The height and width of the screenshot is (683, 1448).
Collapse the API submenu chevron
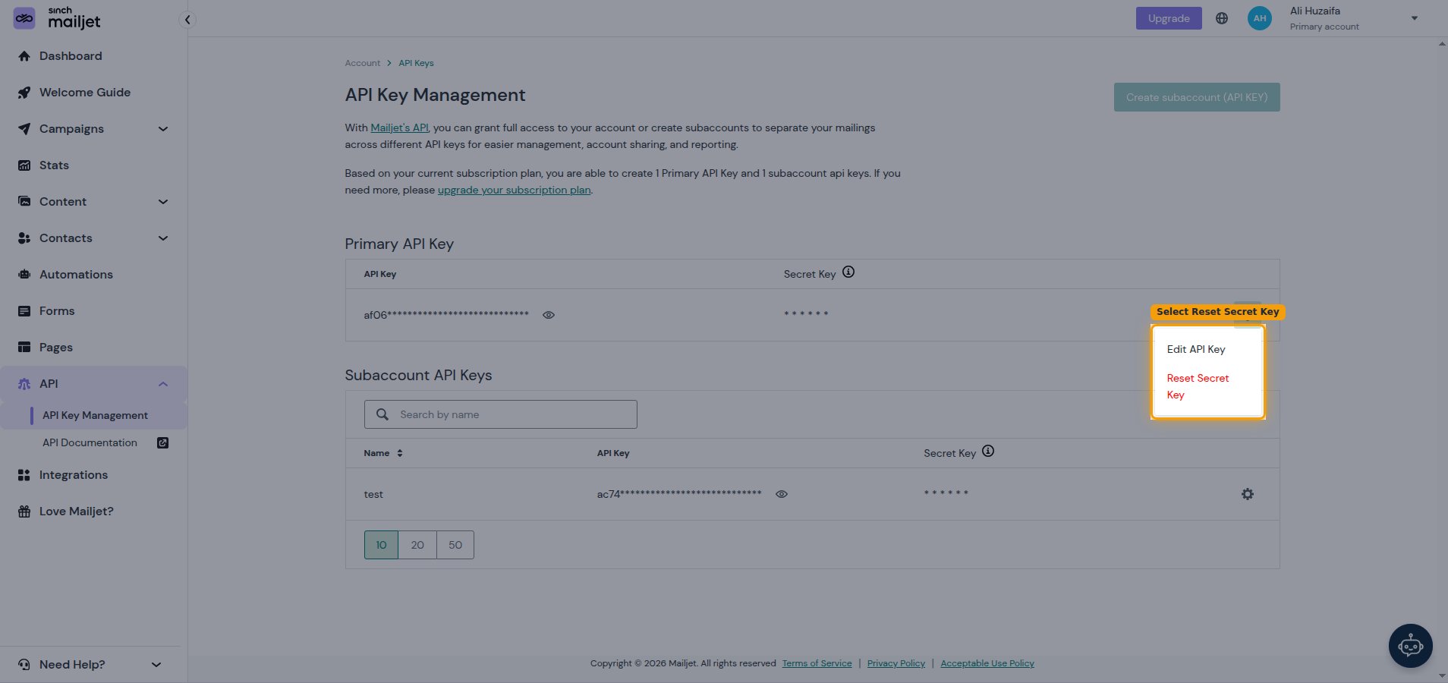pyautogui.click(x=163, y=384)
